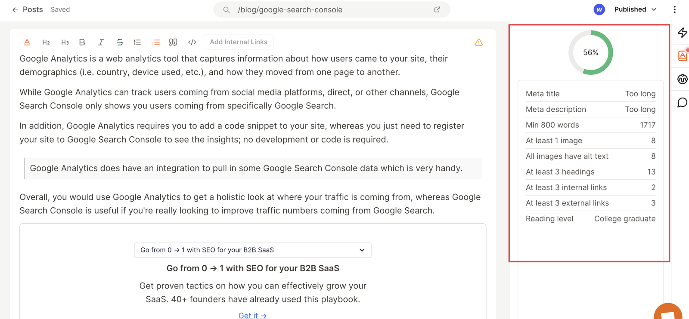Click 'At least 3 external links' row
This screenshot has width=689, height=319.
coord(591,203)
